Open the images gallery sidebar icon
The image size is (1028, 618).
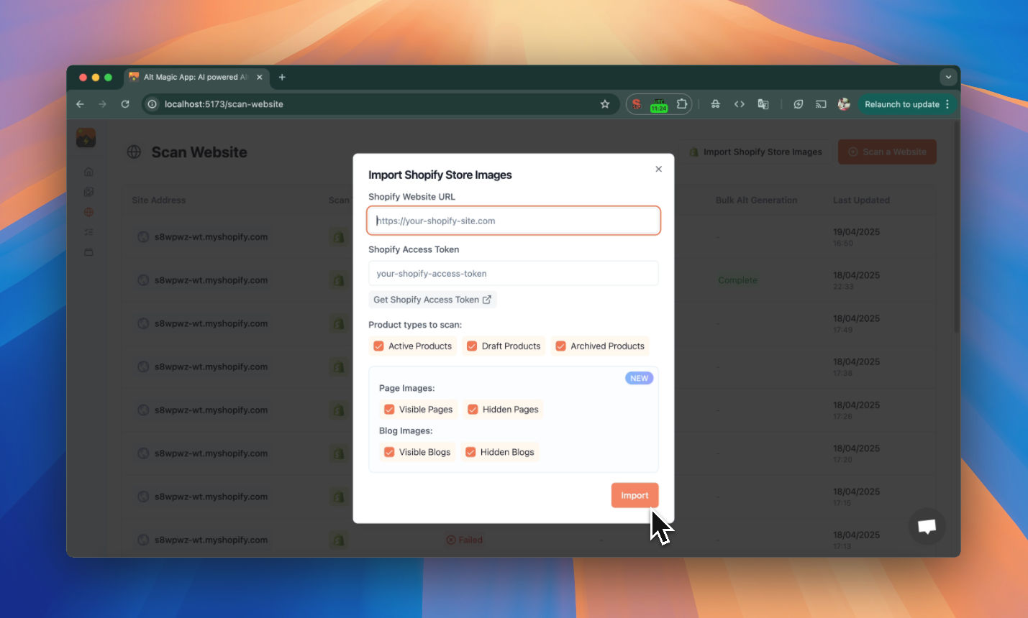point(88,192)
